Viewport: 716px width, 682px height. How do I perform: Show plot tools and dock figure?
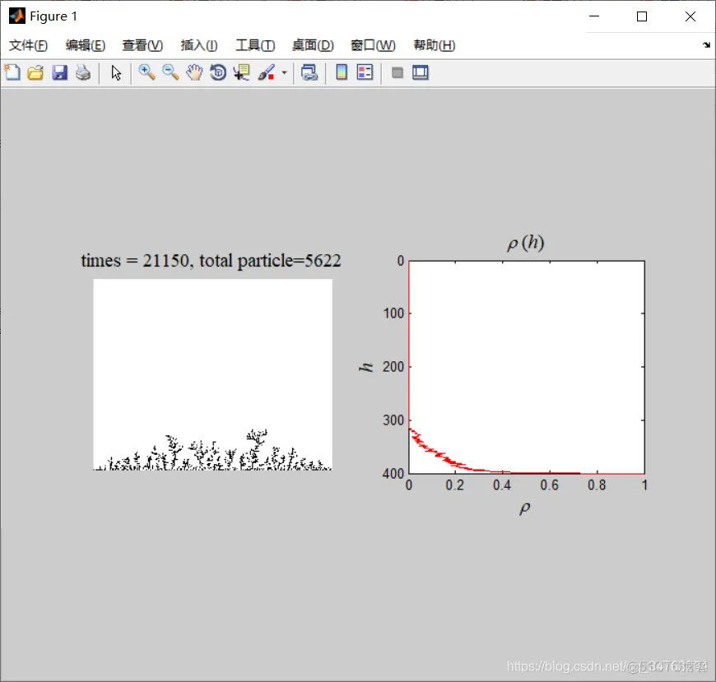pos(420,72)
